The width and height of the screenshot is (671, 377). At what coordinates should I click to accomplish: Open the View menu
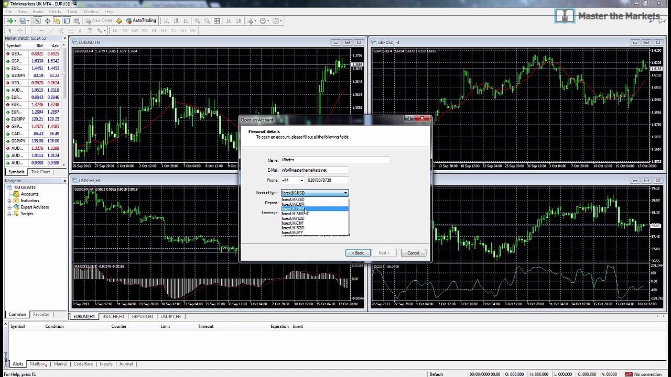click(23, 12)
